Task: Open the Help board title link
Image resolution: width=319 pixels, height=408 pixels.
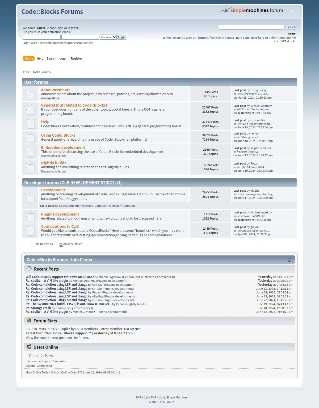Action: click(x=45, y=122)
